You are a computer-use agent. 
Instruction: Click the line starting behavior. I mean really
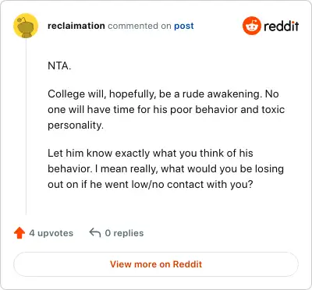165,169
